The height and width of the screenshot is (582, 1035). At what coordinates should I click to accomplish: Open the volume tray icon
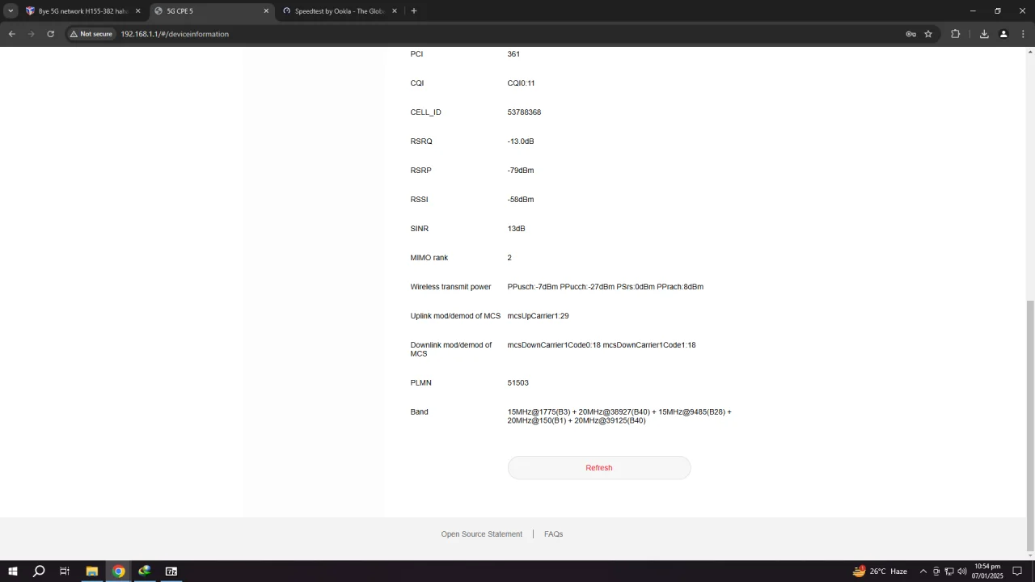click(962, 571)
